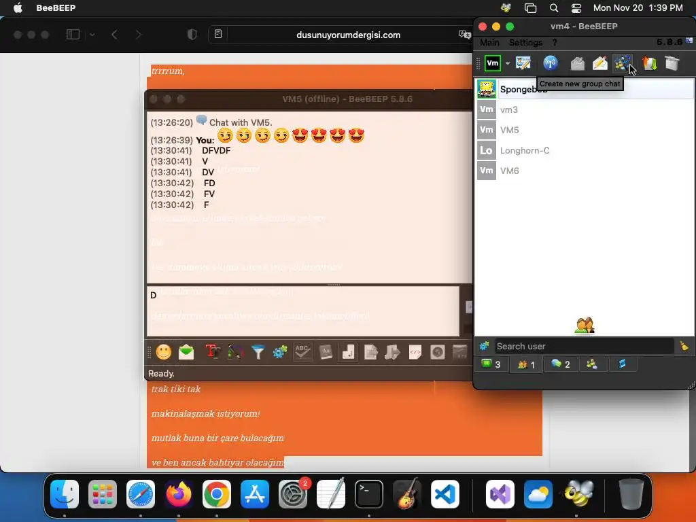This screenshot has width=696, height=522.
Task: Open the text color picker icon in chat toolbar
Action: (236, 353)
